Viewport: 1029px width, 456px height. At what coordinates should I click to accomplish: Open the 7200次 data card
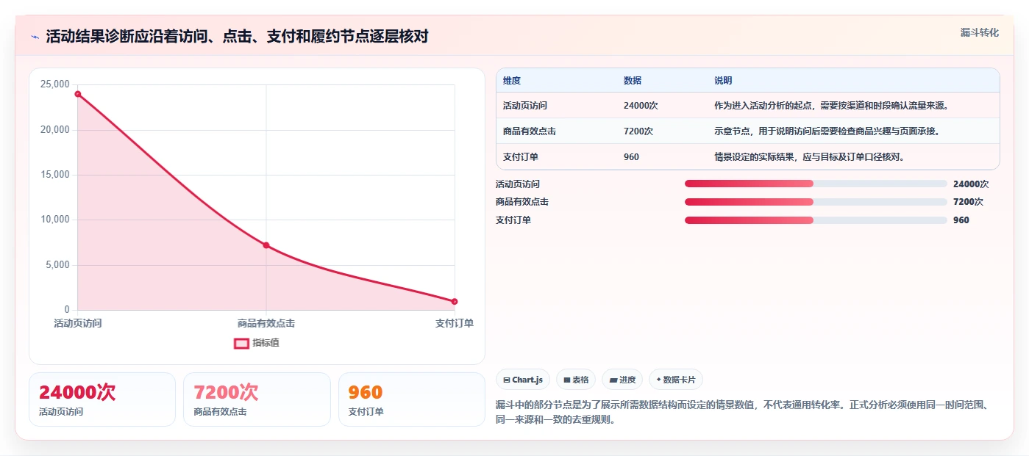click(x=257, y=399)
